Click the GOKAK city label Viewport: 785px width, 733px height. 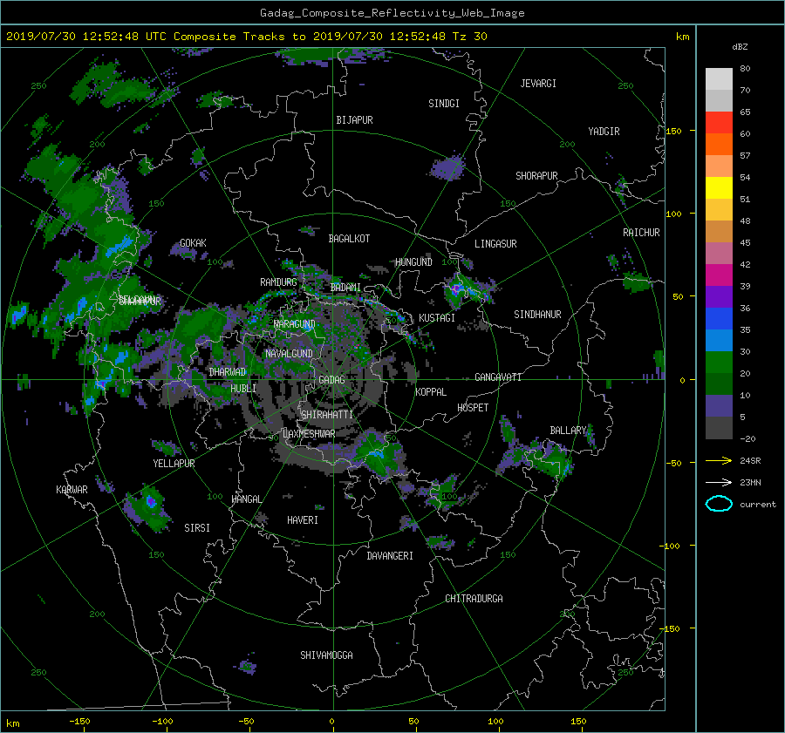pos(193,243)
